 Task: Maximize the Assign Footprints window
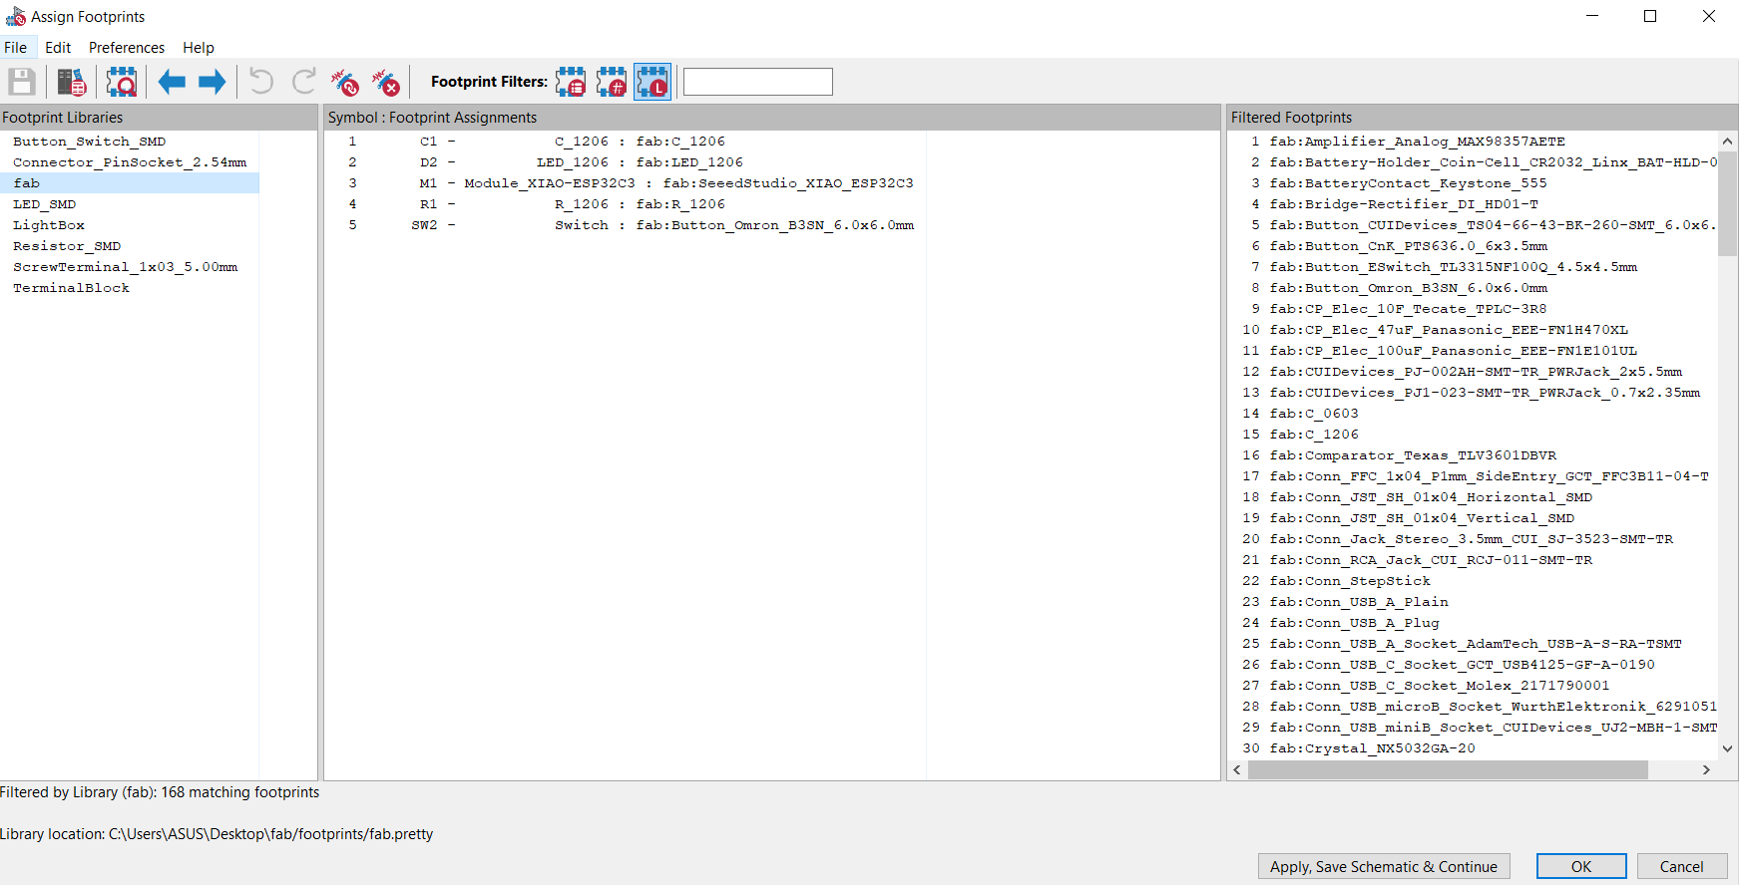click(1650, 16)
